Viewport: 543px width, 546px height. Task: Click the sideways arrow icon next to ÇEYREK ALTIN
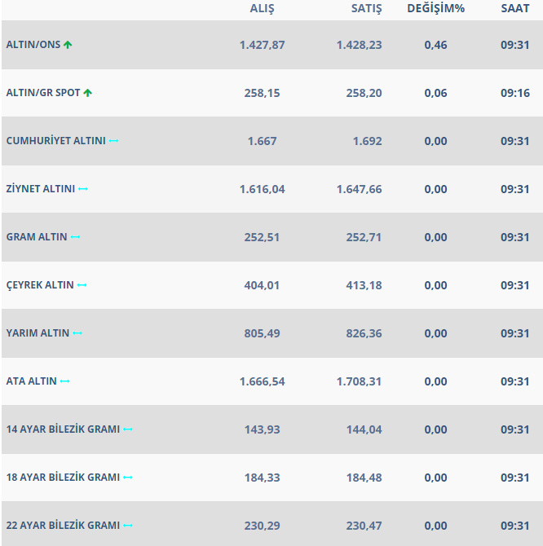tap(82, 285)
